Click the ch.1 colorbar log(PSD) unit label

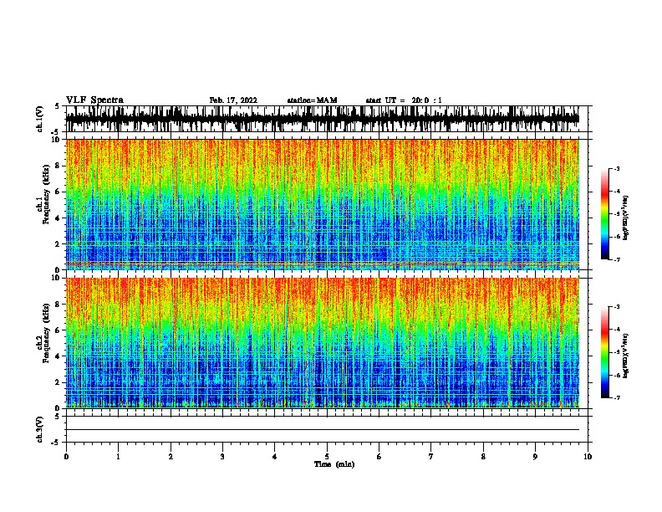pos(625,218)
